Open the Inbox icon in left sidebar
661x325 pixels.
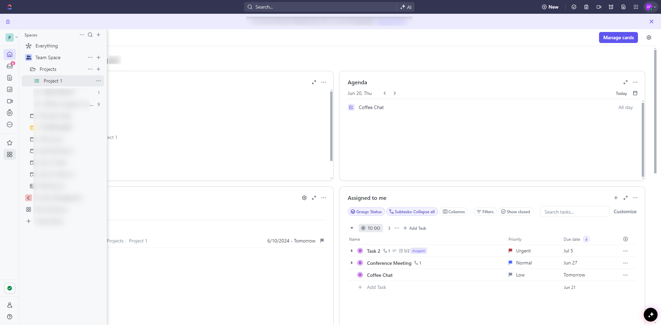pyautogui.click(x=10, y=66)
